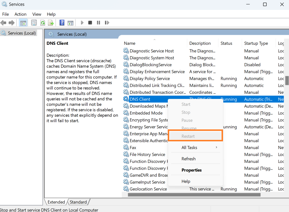Choose Properties from the context menu

[x=191, y=170]
